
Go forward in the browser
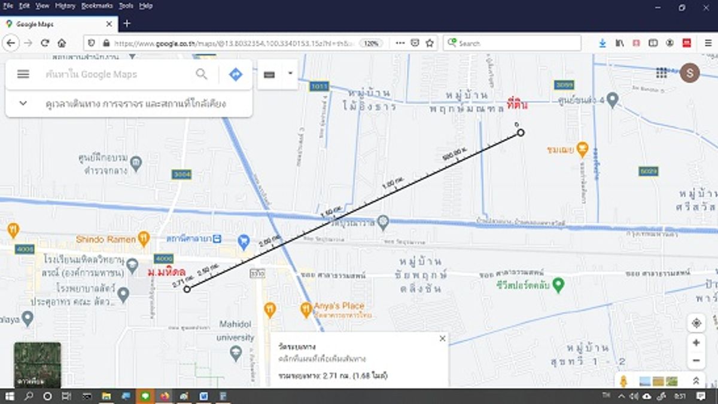point(28,43)
